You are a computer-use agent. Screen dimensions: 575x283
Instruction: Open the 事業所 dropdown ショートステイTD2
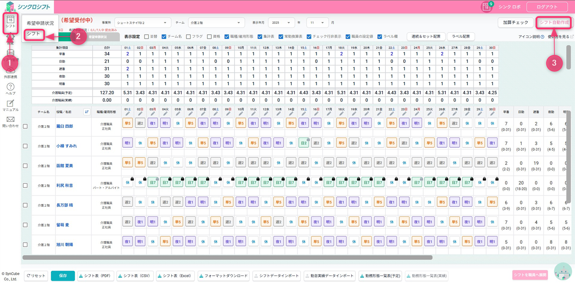click(x=143, y=23)
